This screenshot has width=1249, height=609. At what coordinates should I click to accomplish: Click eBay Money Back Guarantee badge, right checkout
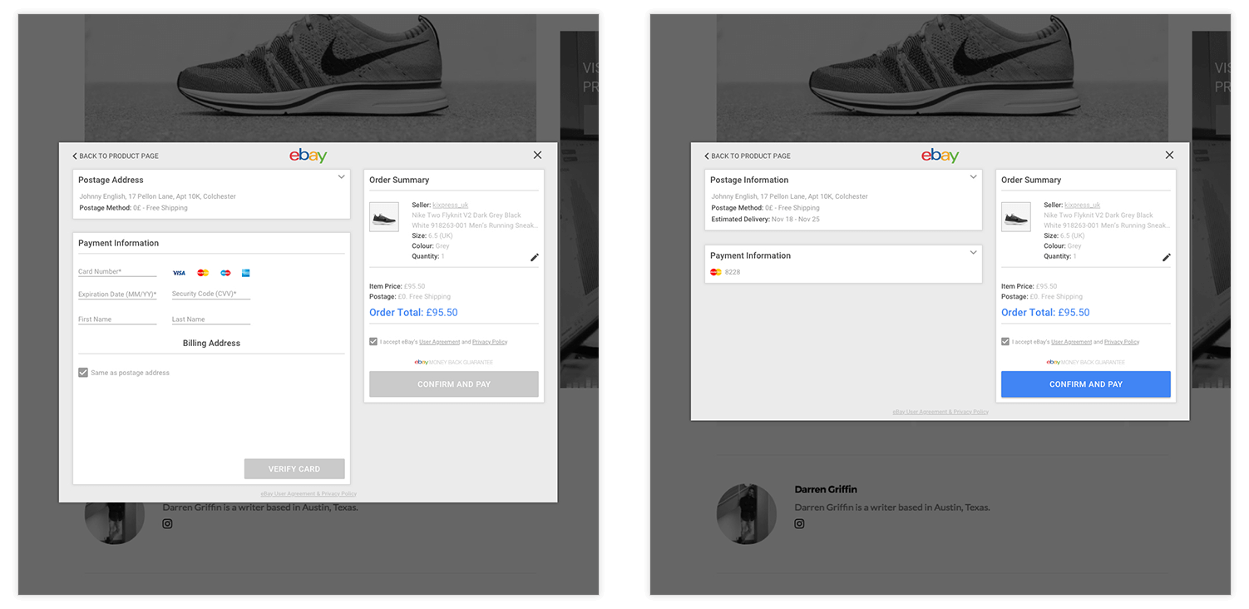pos(1086,362)
